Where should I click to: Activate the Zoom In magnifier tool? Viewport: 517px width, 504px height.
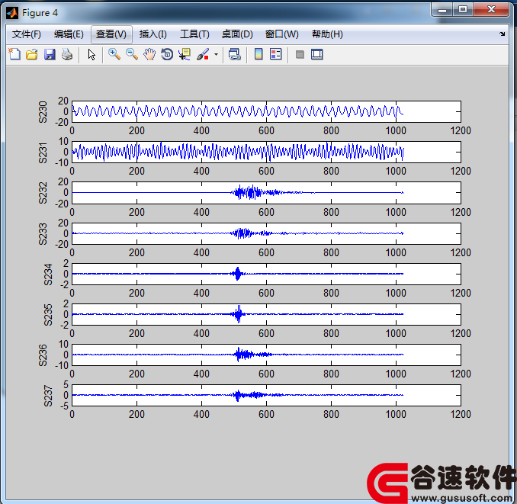pos(114,54)
